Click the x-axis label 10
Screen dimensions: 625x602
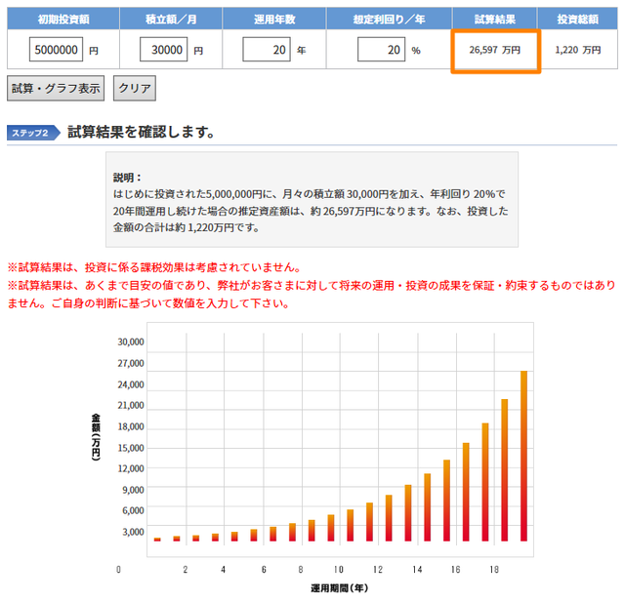(x=339, y=570)
